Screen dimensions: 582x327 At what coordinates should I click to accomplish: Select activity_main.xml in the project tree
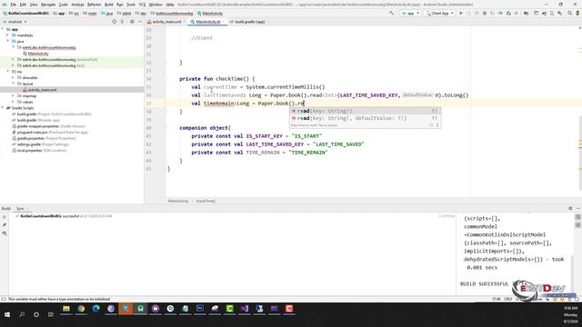[x=42, y=90]
